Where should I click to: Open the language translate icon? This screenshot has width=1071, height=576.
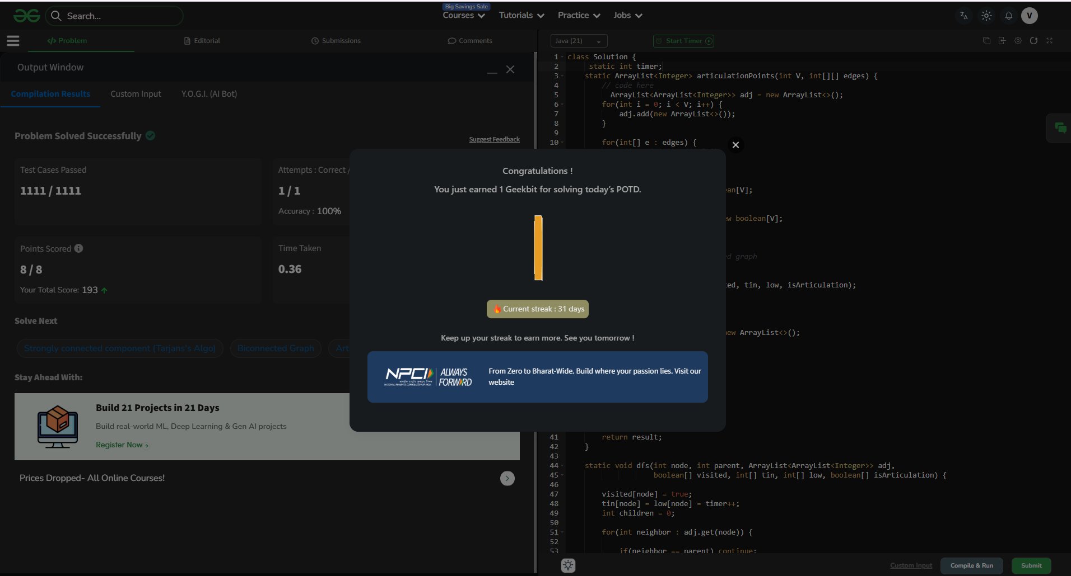(x=964, y=16)
